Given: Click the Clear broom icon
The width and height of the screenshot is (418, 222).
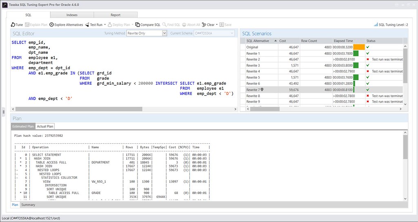Looking at the screenshot, I should pos(204,25).
